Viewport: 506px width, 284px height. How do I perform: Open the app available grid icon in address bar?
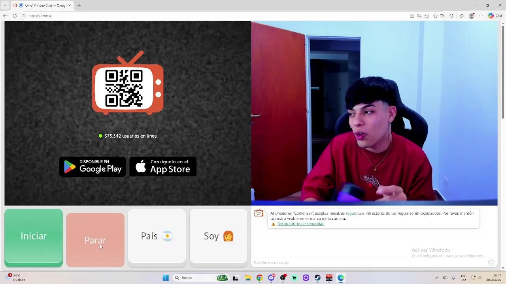tap(412, 16)
